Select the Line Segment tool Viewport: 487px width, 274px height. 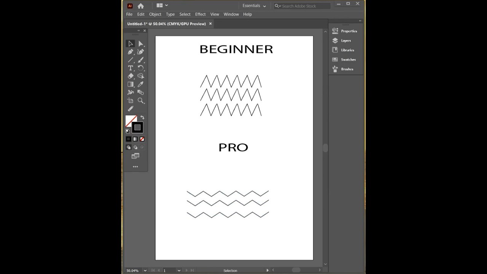click(131, 60)
